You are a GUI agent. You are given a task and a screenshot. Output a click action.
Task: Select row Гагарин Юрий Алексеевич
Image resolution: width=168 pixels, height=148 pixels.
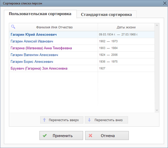82,35
